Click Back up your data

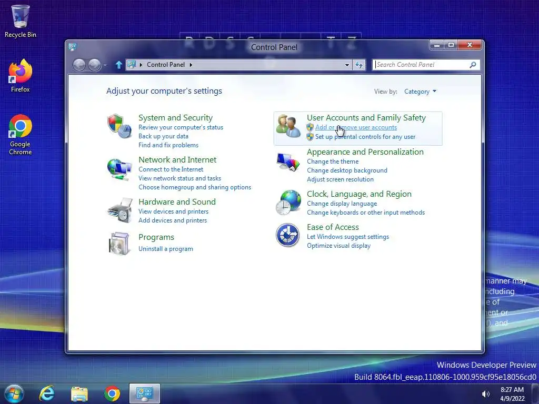point(163,136)
